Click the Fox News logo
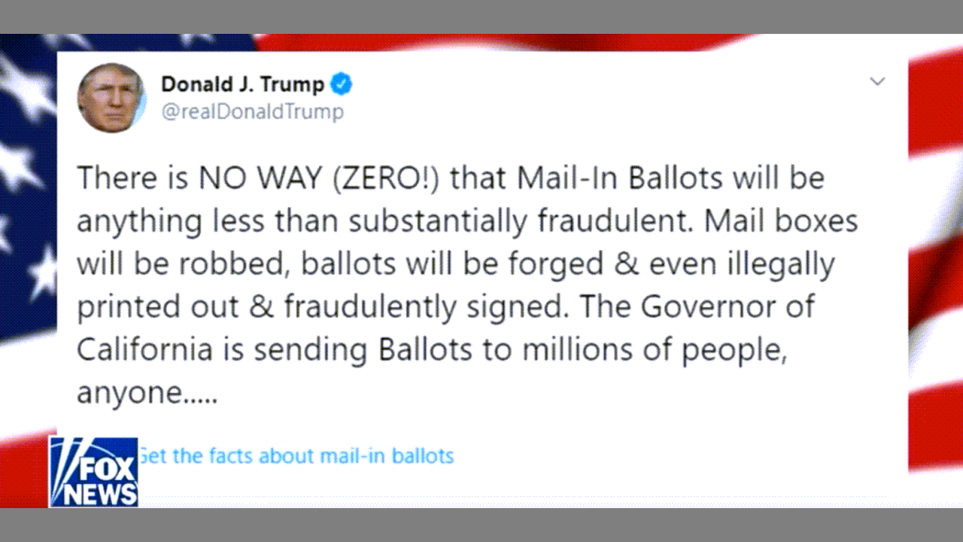Image resolution: width=963 pixels, height=542 pixels. 94,471
